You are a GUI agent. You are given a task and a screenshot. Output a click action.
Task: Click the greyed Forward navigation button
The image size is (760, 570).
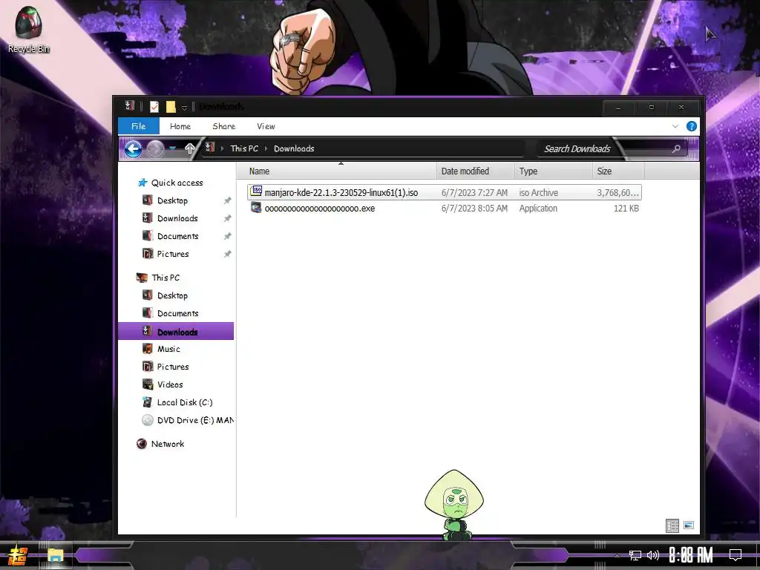155,148
